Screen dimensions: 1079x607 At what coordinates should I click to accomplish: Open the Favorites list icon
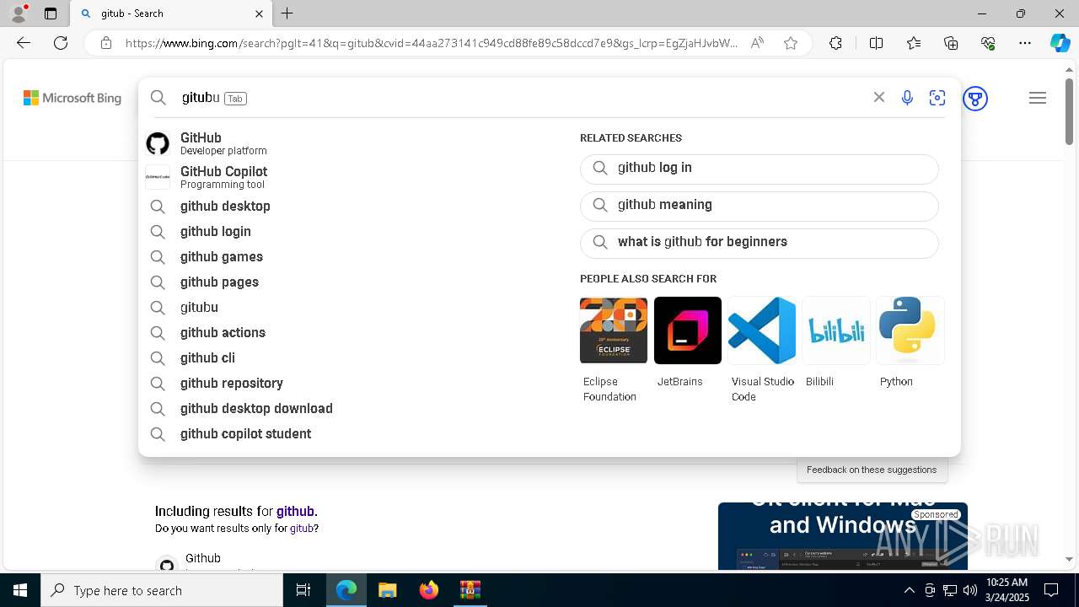point(914,43)
